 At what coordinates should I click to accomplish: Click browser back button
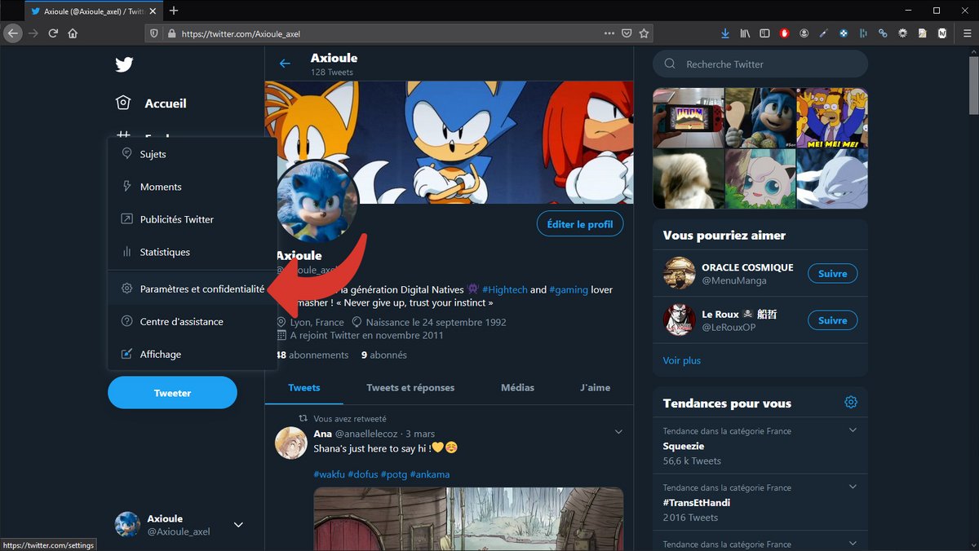click(13, 33)
